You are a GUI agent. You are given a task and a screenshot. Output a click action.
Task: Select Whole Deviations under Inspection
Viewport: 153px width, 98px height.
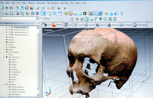18,90
